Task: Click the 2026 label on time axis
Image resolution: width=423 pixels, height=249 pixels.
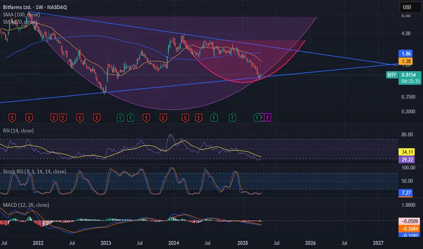Action: pyautogui.click(x=310, y=243)
